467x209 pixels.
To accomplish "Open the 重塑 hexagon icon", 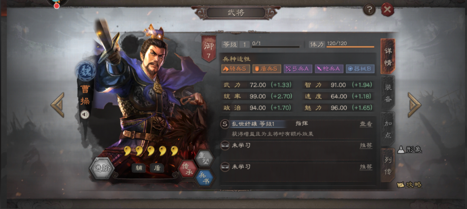I will pyautogui.click(x=204, y=159).
